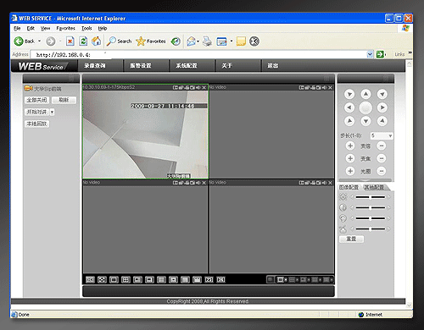Click the round center PTZ button
This screenshot has width=424, height=330.
tap(365, 107)
